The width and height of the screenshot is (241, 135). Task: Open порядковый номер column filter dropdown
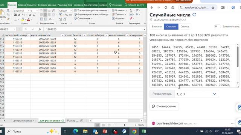pos(29,35)
